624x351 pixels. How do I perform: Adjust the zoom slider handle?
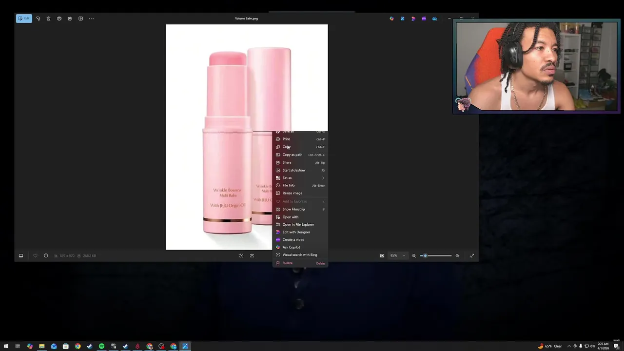[x=425, y=255]
